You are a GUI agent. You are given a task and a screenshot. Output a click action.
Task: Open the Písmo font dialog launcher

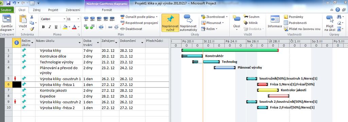coord(79,34)
